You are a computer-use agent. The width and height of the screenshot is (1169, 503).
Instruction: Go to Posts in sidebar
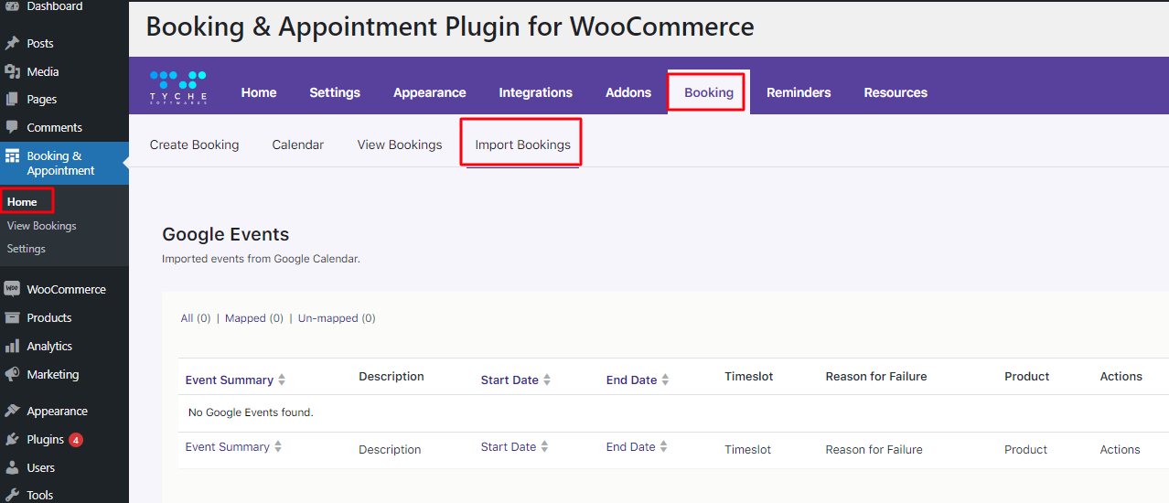[40, 43]
